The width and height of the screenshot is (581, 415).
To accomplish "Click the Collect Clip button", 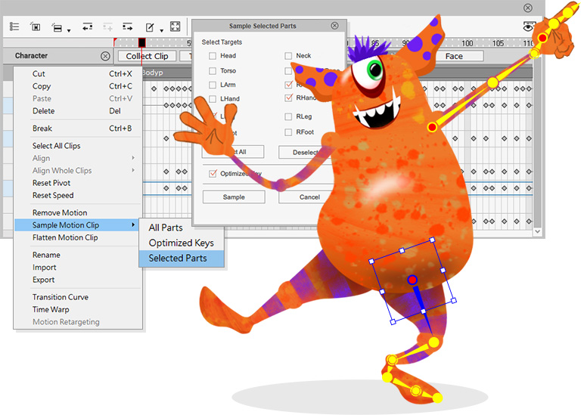I will 147,56.
